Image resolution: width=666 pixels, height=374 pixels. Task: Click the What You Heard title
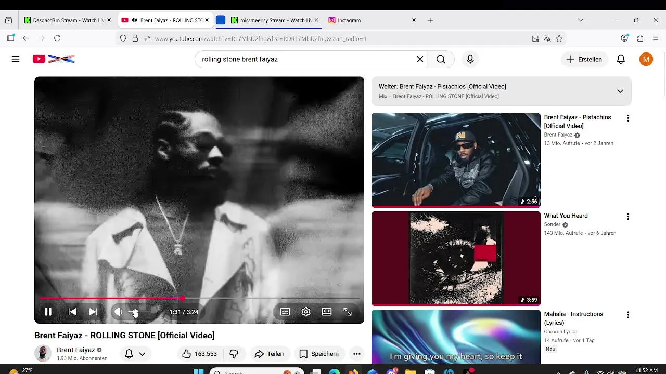(x=566, y=216)
